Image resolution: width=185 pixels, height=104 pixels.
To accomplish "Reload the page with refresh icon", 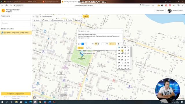I will [11, 5].
